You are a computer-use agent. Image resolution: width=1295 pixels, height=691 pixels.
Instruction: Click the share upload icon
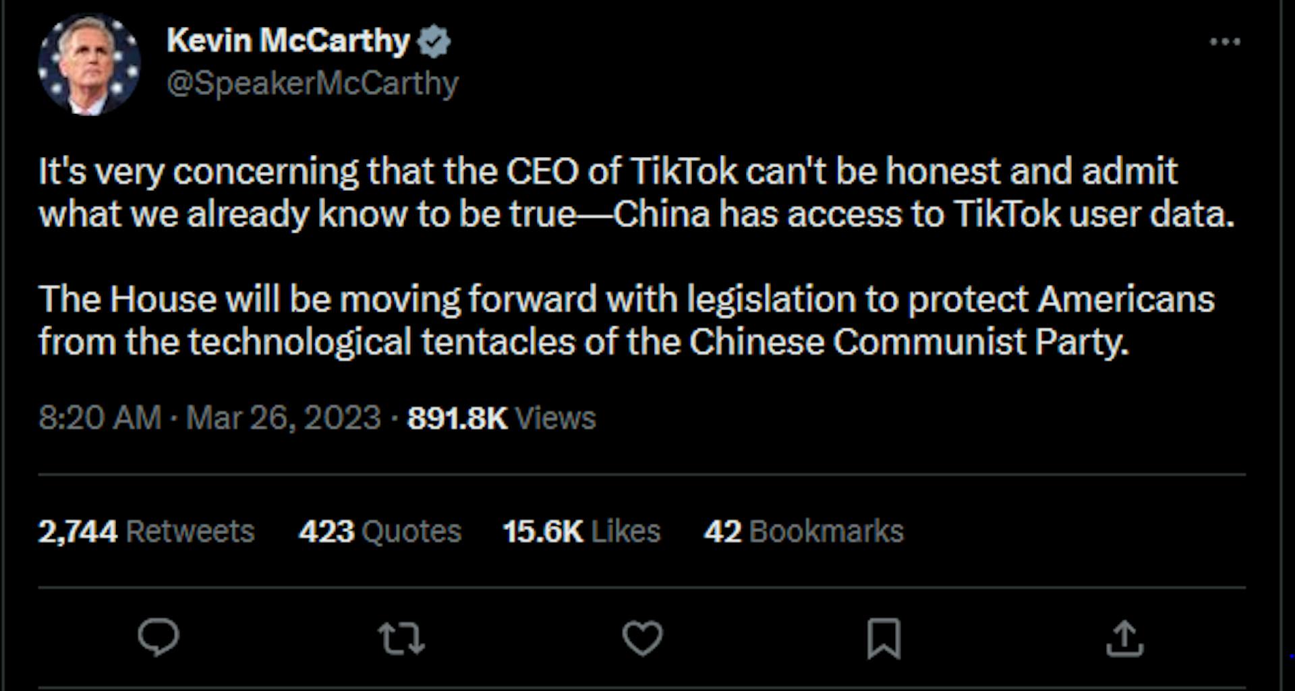click(x=1124, y=638)
